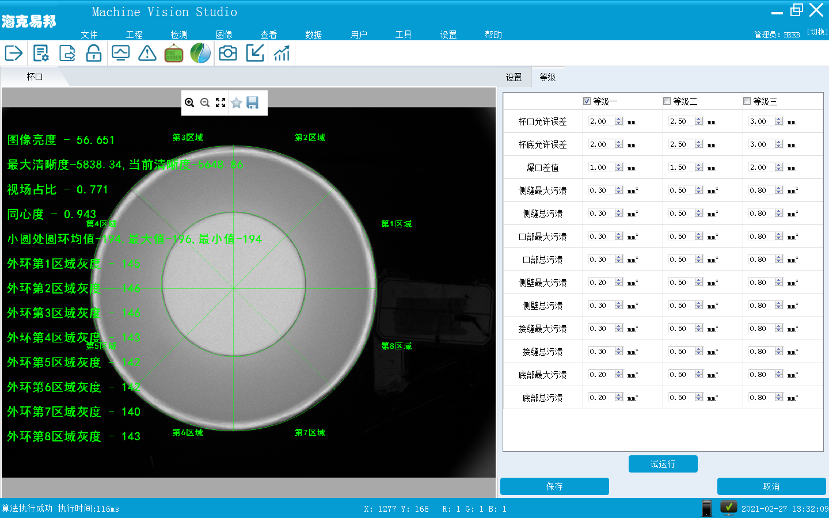Click the 保存 button
This screenshot has height=518, width=829.
click(554, 486)
